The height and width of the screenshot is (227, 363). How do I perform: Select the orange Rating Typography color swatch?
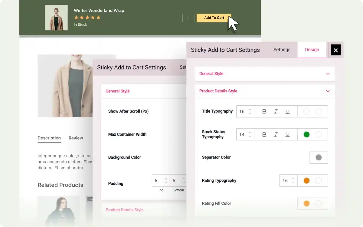coord(306,181)
